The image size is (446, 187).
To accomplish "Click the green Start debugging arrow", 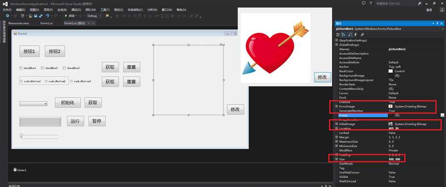I will pyautogui.click(x=66, y=16).
